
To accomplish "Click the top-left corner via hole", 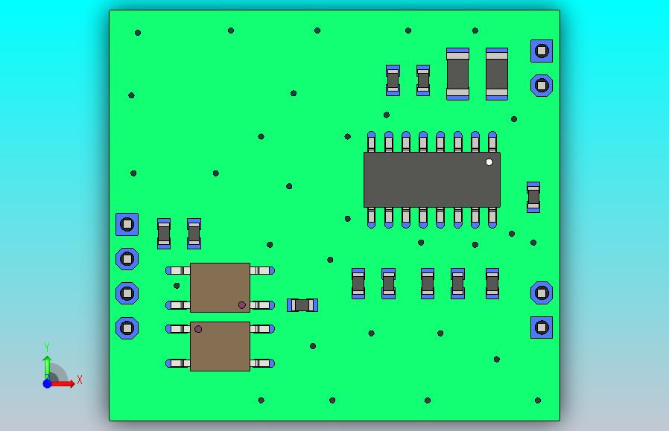I will click(138, 33).
